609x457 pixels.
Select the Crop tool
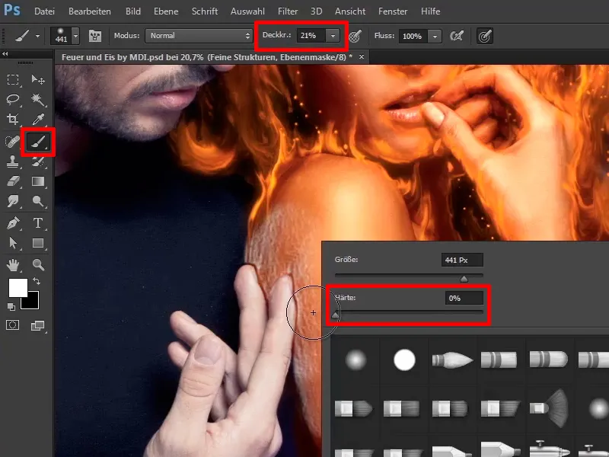13,120
